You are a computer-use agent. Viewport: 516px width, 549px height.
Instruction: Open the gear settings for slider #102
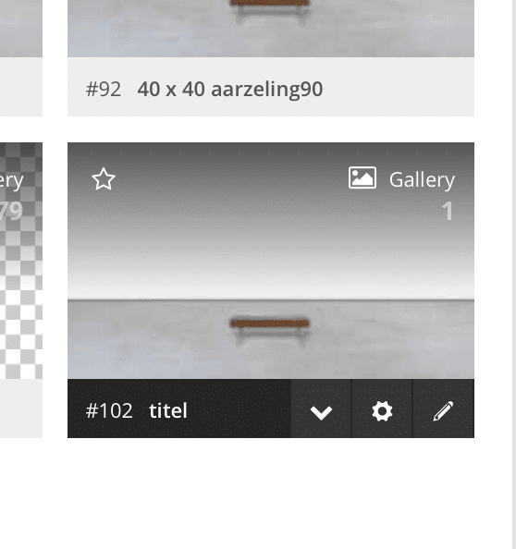[x=382, y=409]
